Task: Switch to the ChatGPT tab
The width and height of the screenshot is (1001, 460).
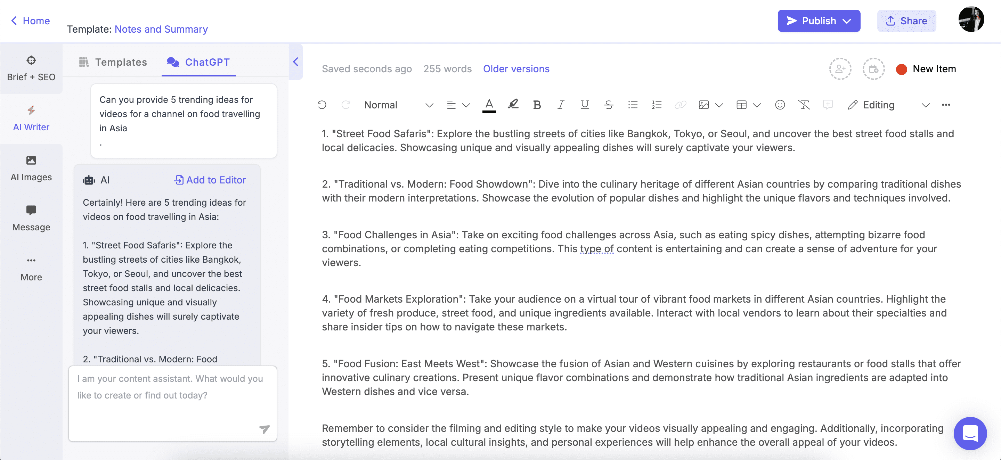Action: [x=199, y=63]
